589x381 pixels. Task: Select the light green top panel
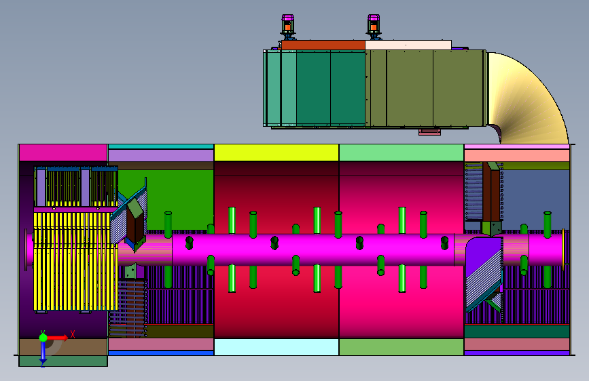tap(401, 153)
